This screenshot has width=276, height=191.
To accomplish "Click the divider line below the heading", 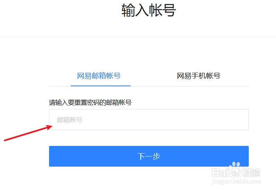I will [138, 37].
